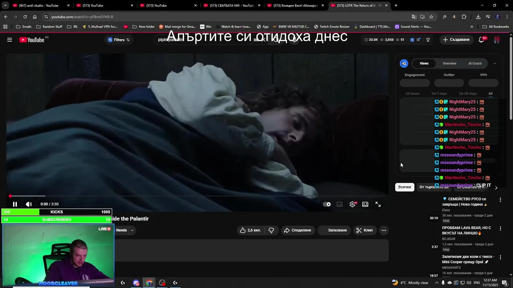
Task: Open the tab search dropdown arrow
Action: (5, 6)
